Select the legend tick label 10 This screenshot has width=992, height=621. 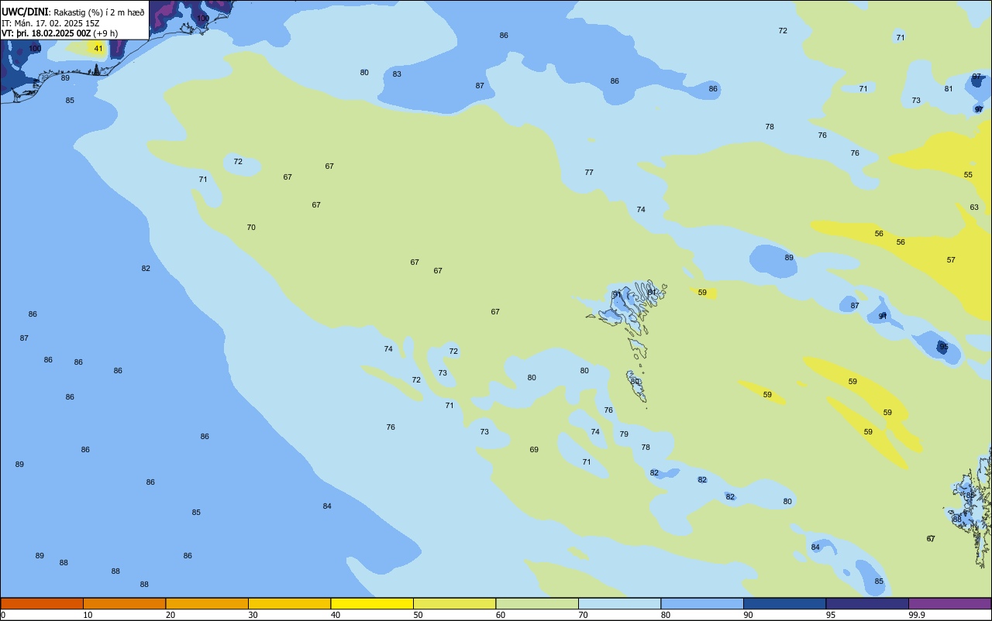[88, 615]
